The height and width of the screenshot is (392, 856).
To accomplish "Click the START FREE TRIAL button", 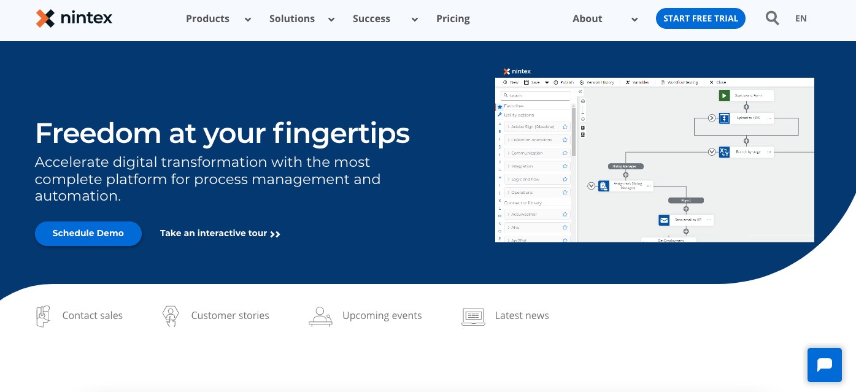I will [x=701, y=18].
